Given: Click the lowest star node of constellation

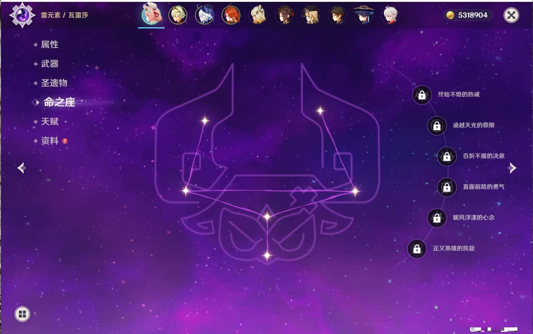Looking at the screenshot, I should 267,255.
